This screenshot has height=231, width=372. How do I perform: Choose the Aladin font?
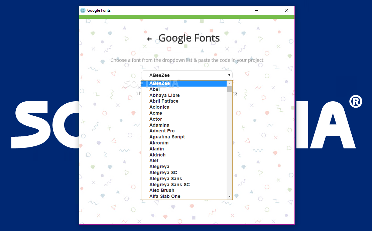click(184, 149)
